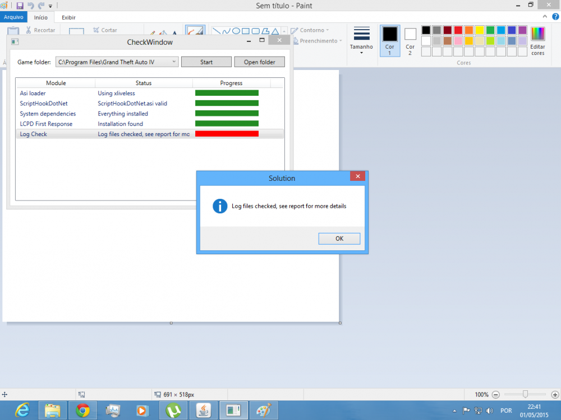561x420 pixels.
Task: Select the triangle shape tool
Action: click(x=275, y=31)
